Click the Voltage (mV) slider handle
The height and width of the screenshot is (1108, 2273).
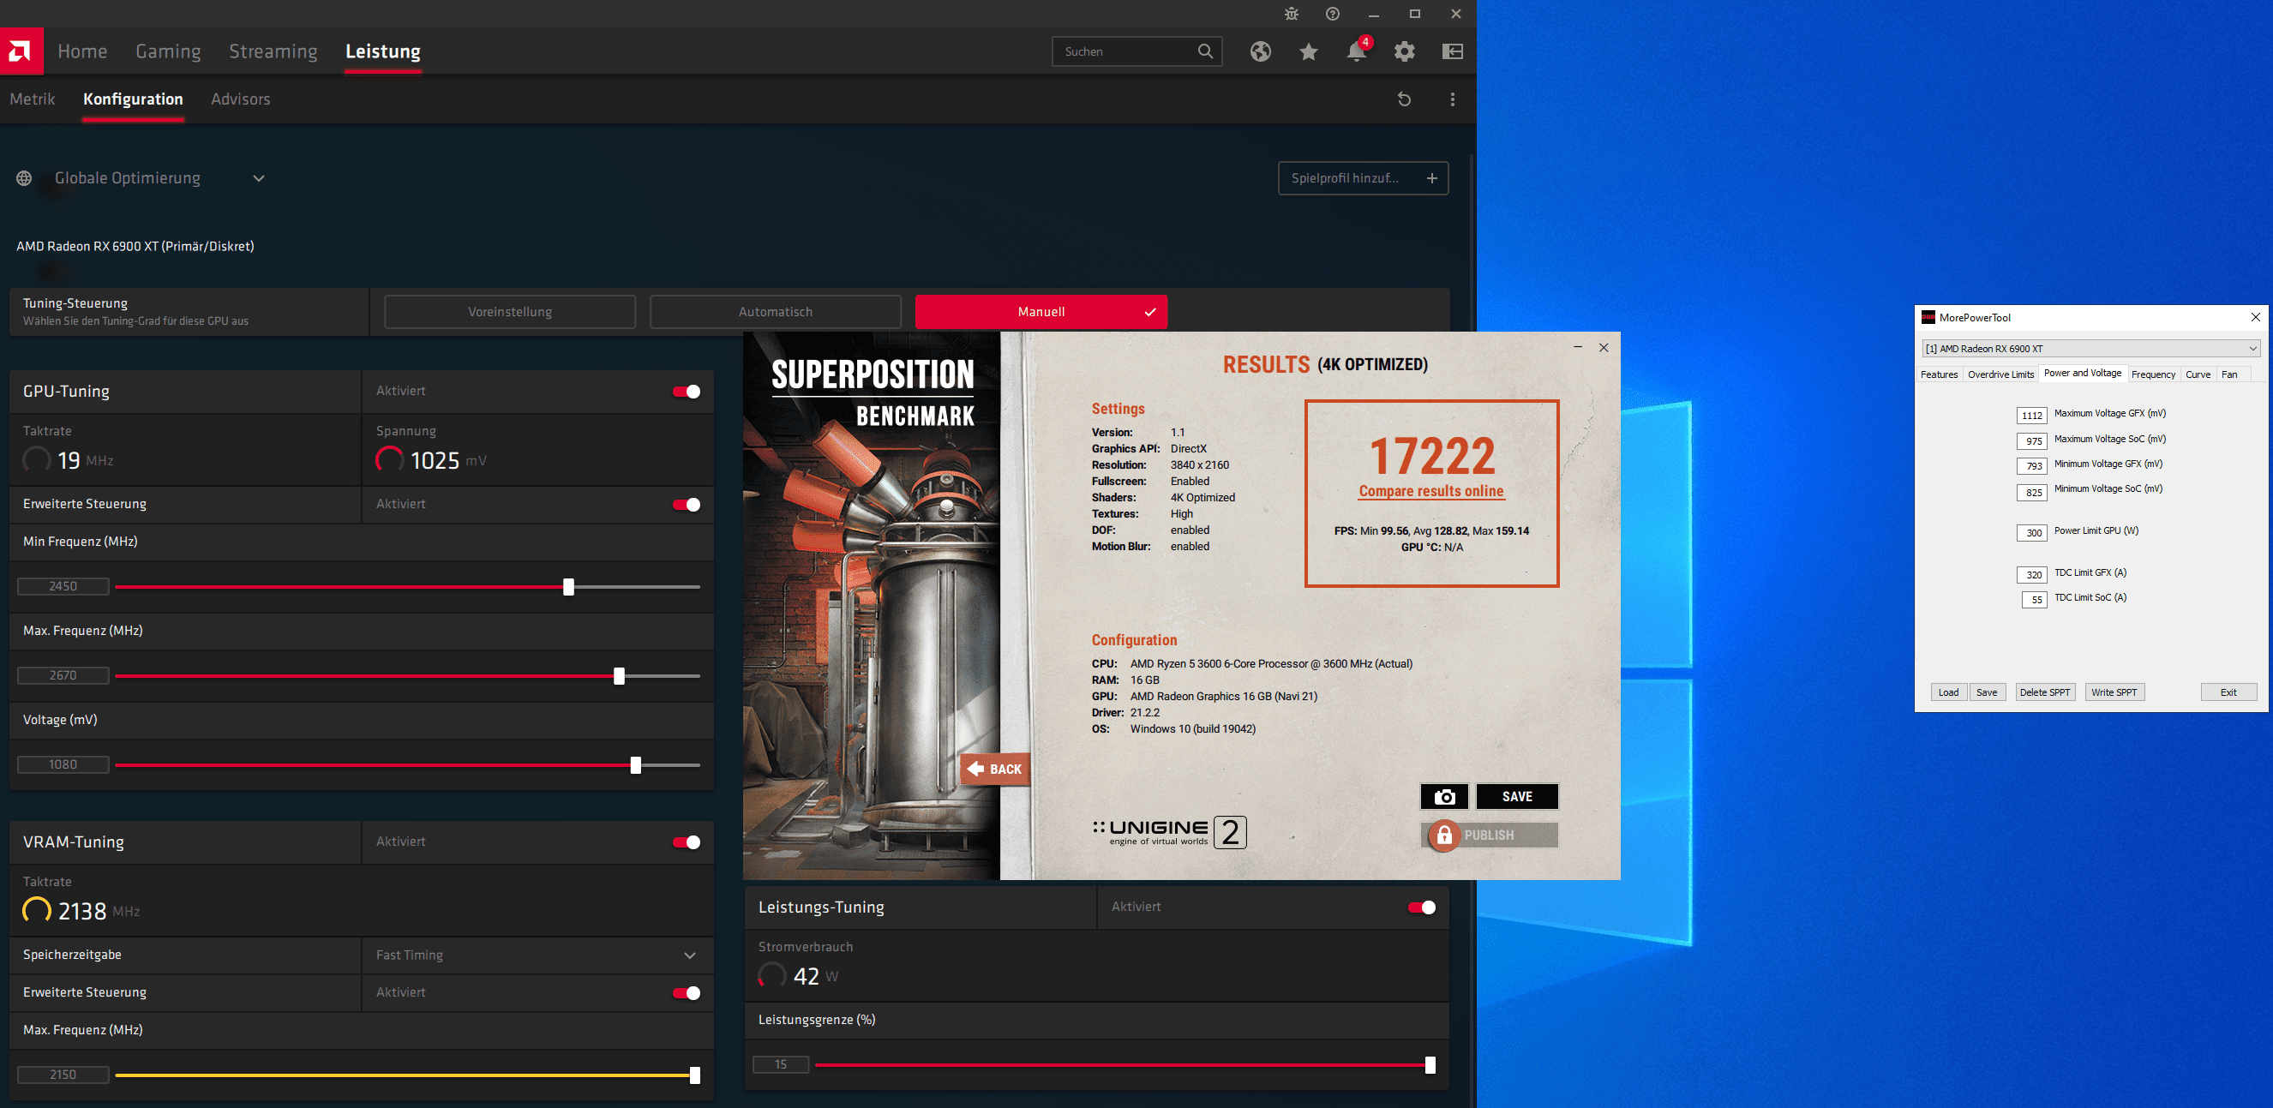pyautogui.click(x=635, y=765)
